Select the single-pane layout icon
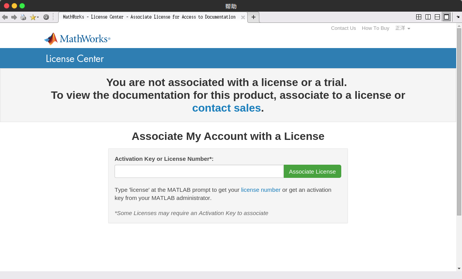Viewport: 462px width, 279px height. pyautogui.click(x=446, y=17)
